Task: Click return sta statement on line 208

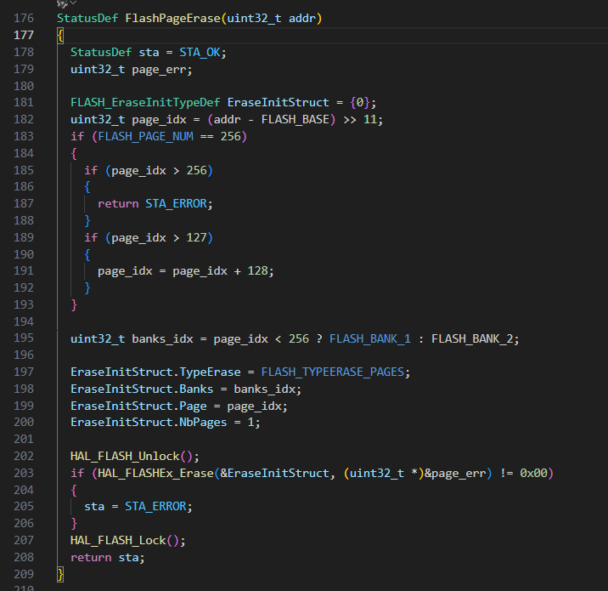Action: tap(107, 557)
